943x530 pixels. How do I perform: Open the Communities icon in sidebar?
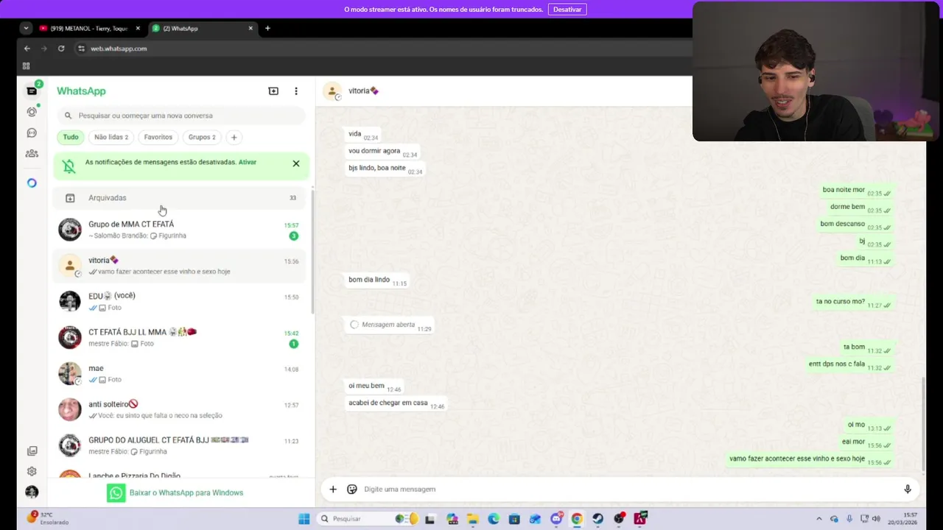(x=32, y=153)
